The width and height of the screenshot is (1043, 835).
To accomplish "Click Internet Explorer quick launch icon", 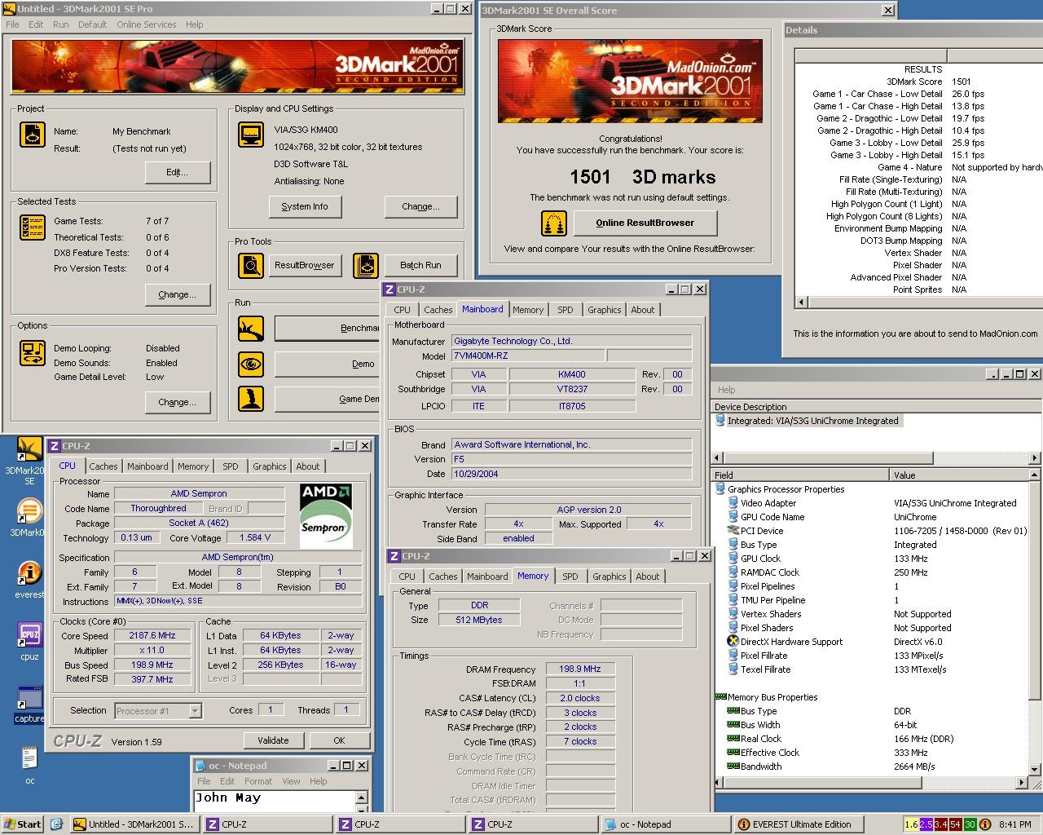I will [x=56, y=824].
